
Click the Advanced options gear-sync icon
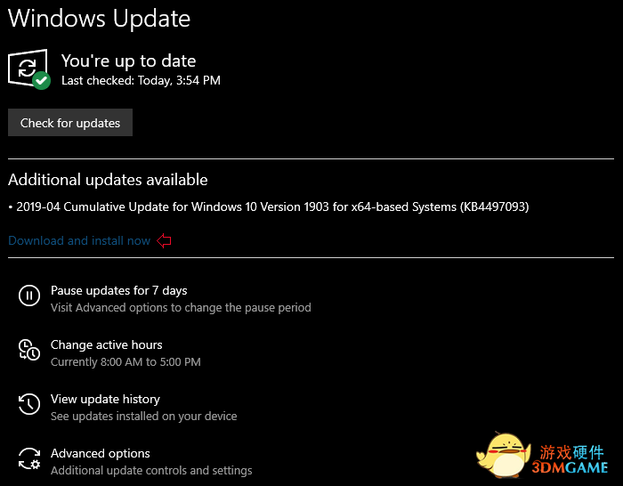[x=29, y=458]
